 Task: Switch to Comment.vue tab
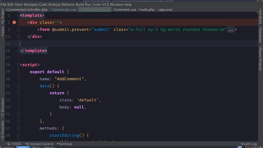click(125, 9)
